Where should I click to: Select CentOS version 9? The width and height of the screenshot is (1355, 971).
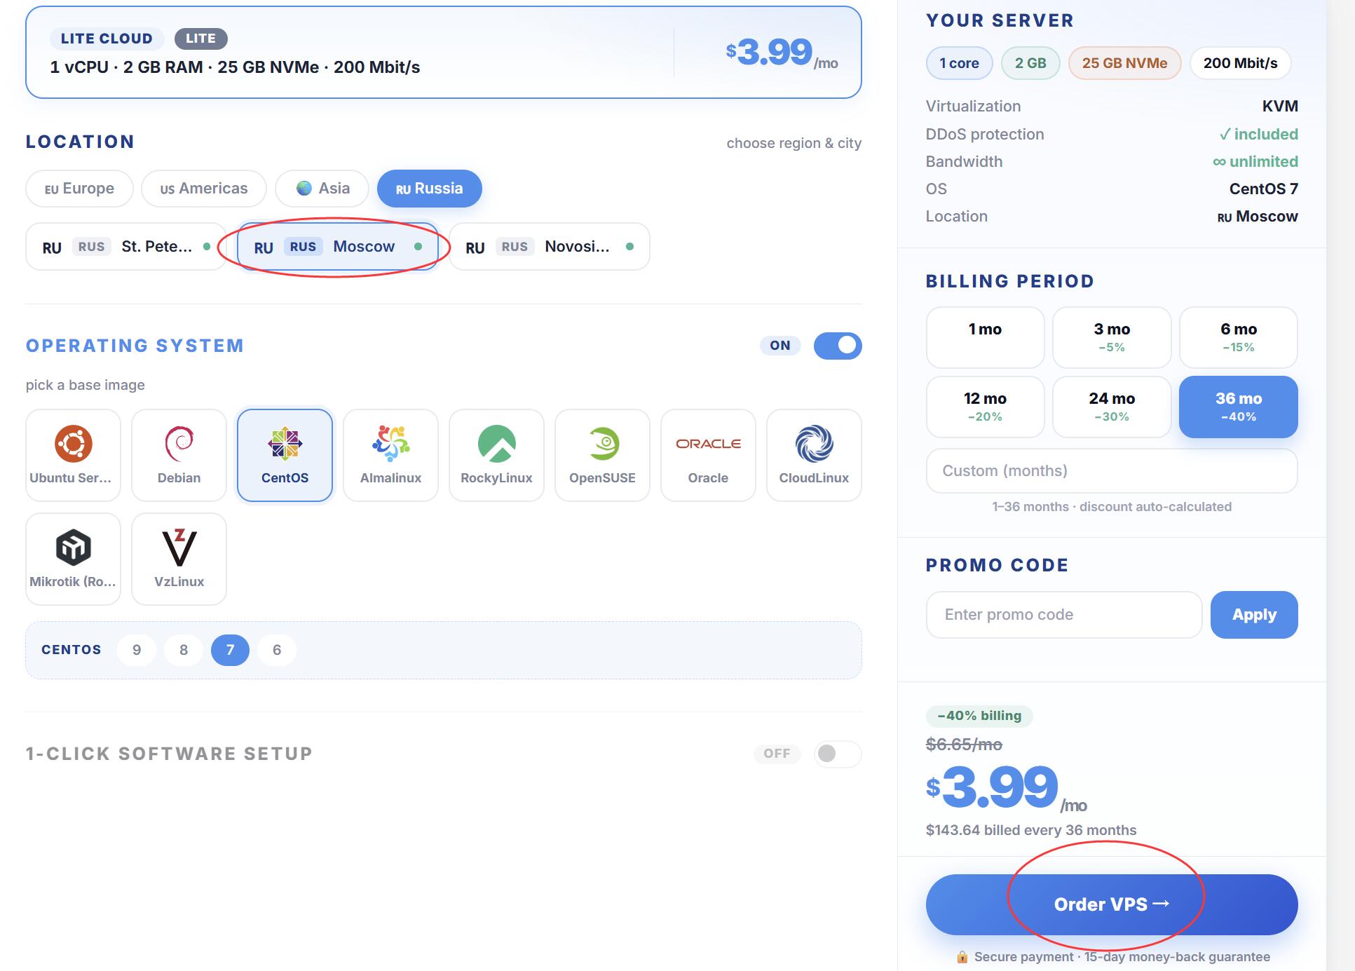(137, 650)
